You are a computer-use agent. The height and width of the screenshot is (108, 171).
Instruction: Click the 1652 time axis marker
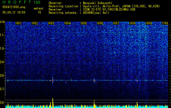[35, 23]
